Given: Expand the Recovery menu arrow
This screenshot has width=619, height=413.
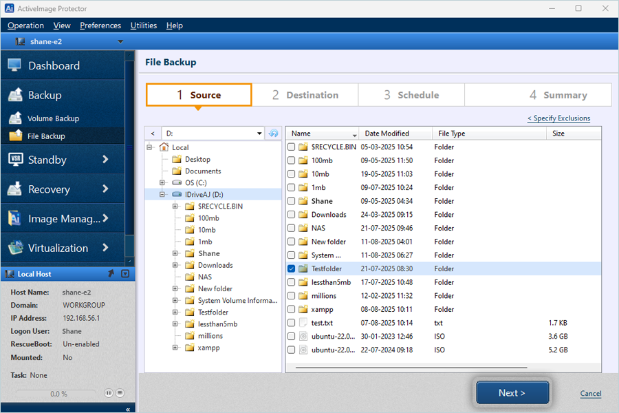Looking at the screenshot, I should point(105,189).
